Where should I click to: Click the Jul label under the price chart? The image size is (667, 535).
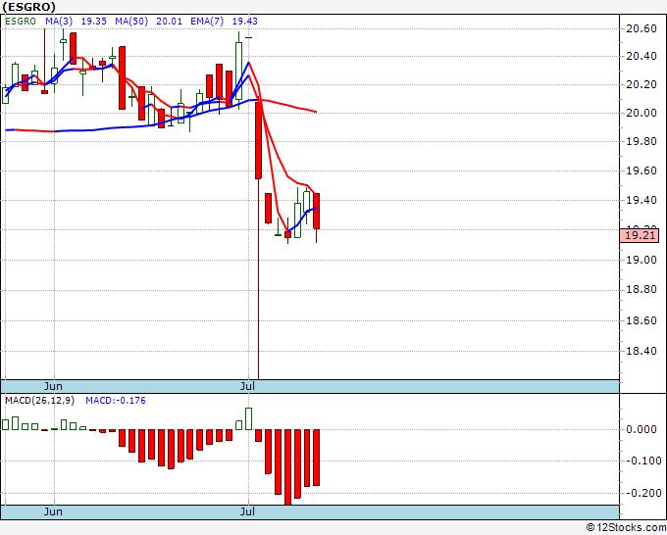pyautogui.click(x=247, y=386)
